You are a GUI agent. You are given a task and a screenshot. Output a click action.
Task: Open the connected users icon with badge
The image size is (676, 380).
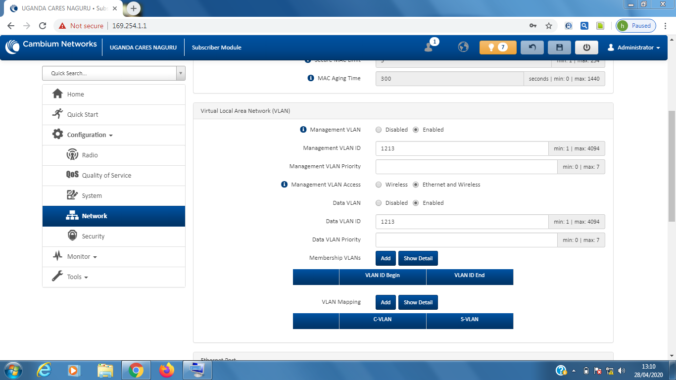point(429,47)
